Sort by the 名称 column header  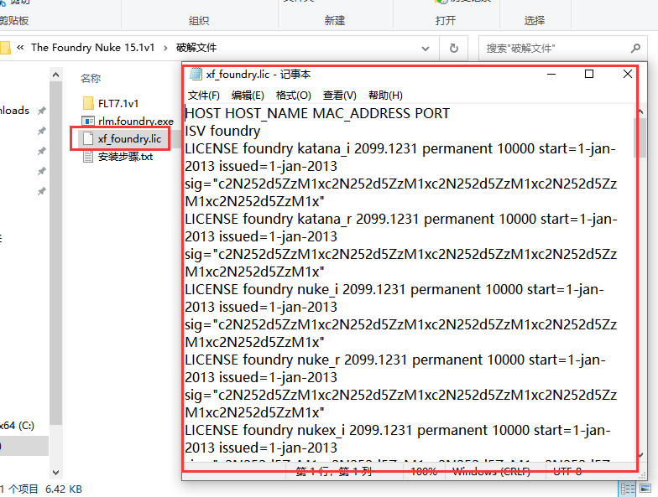(x=91, y=79)
